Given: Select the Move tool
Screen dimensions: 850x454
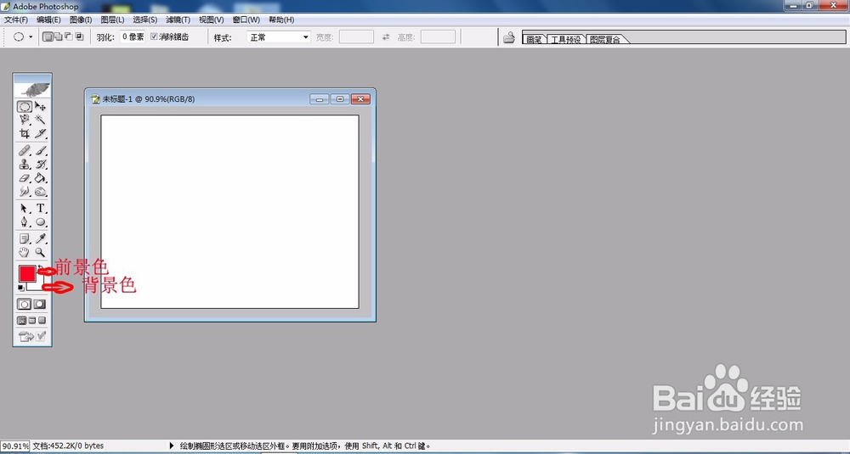Looking at the screenshot, I should (40, 107).
